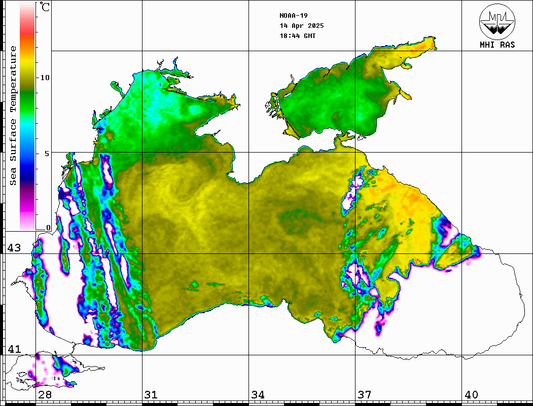The image size is (533, 406).
Task: Click the '0' mark on temperature scale
Action: pyautogui.click(x=48, y=228)
